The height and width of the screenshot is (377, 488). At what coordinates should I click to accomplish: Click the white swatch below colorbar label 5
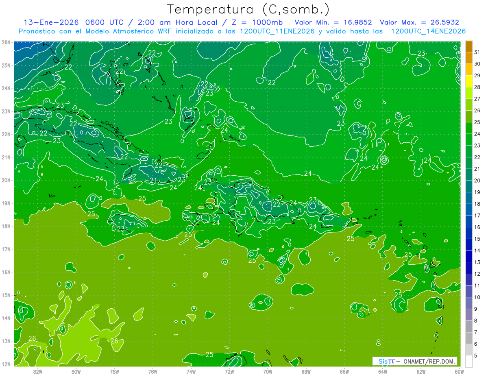pos(469,361)
